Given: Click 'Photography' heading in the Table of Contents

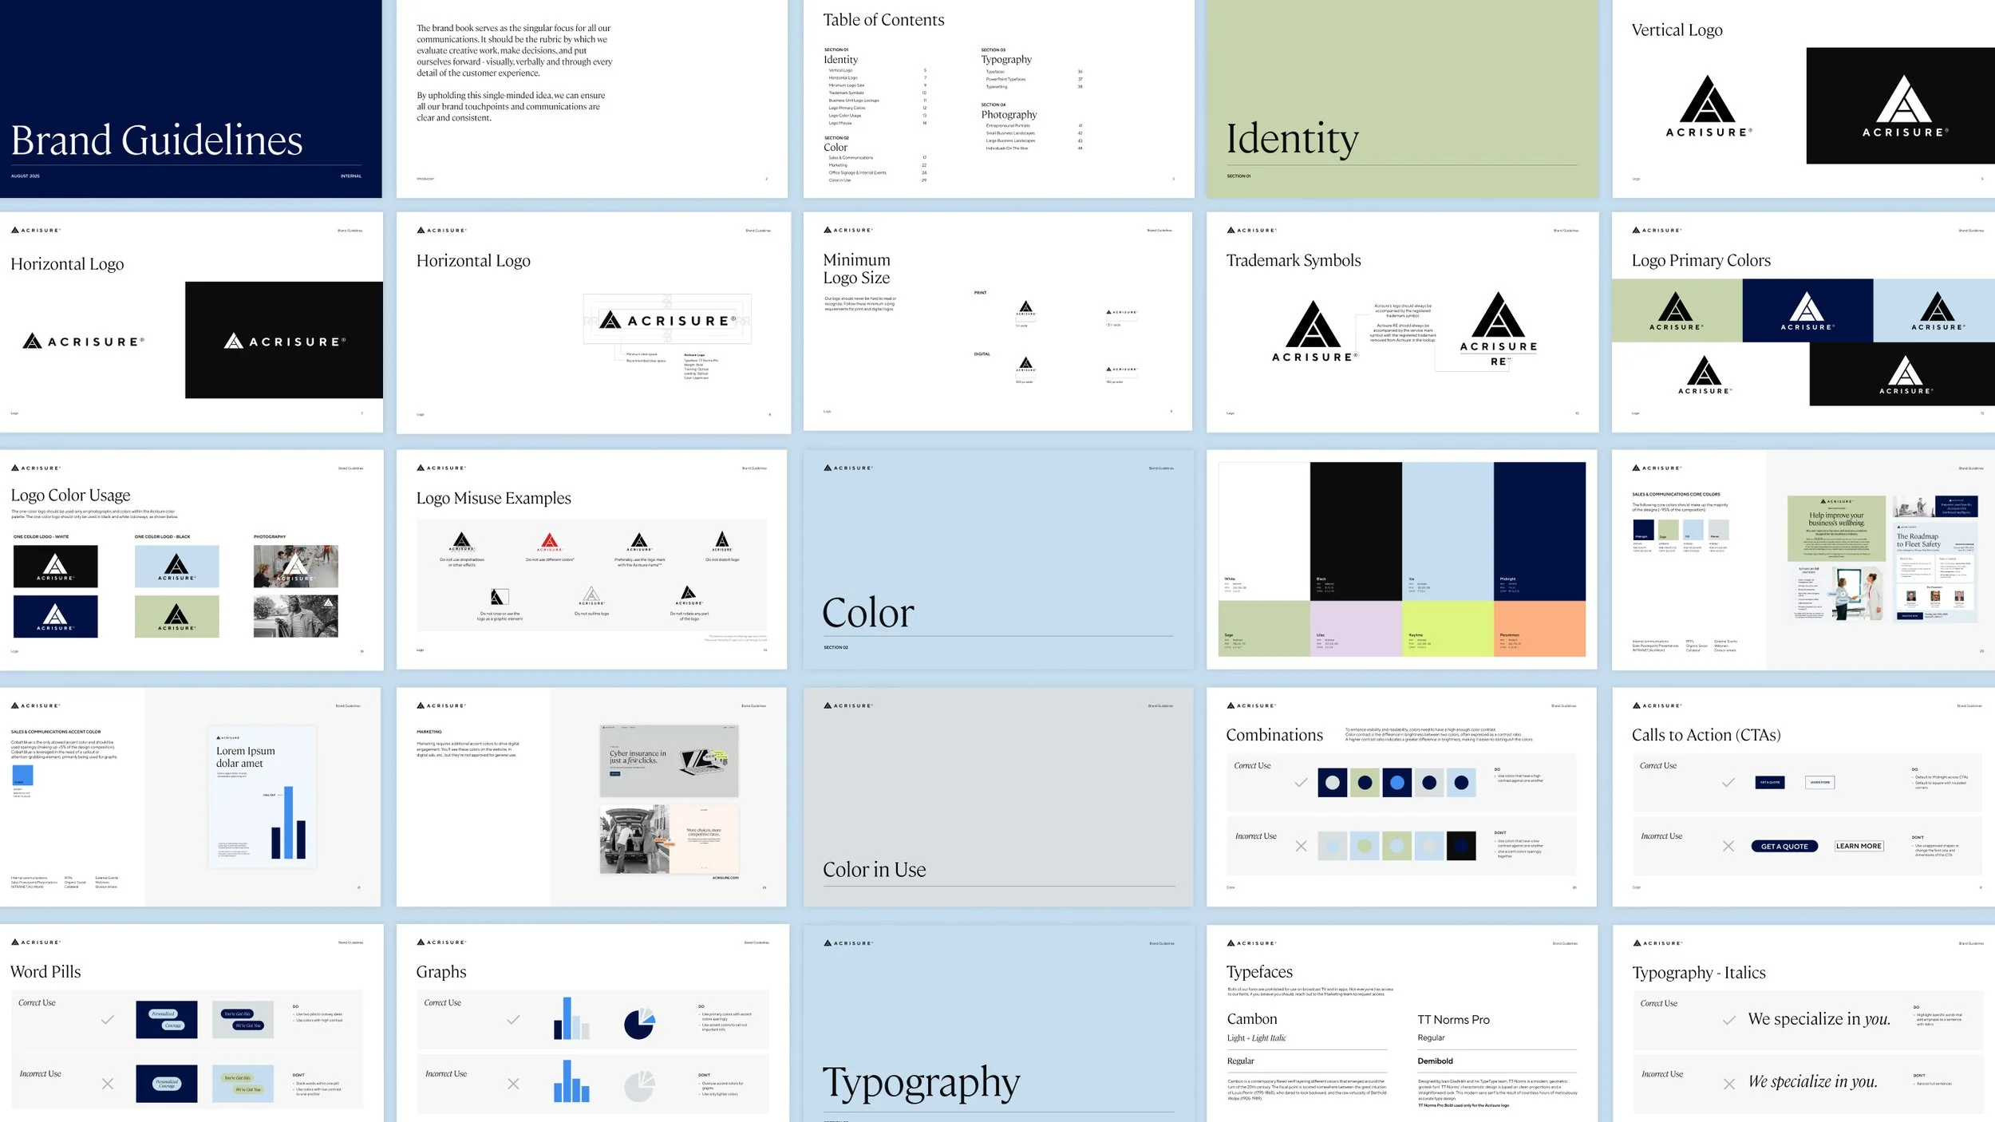Looking at the screenshot, I should (1009, 115).
